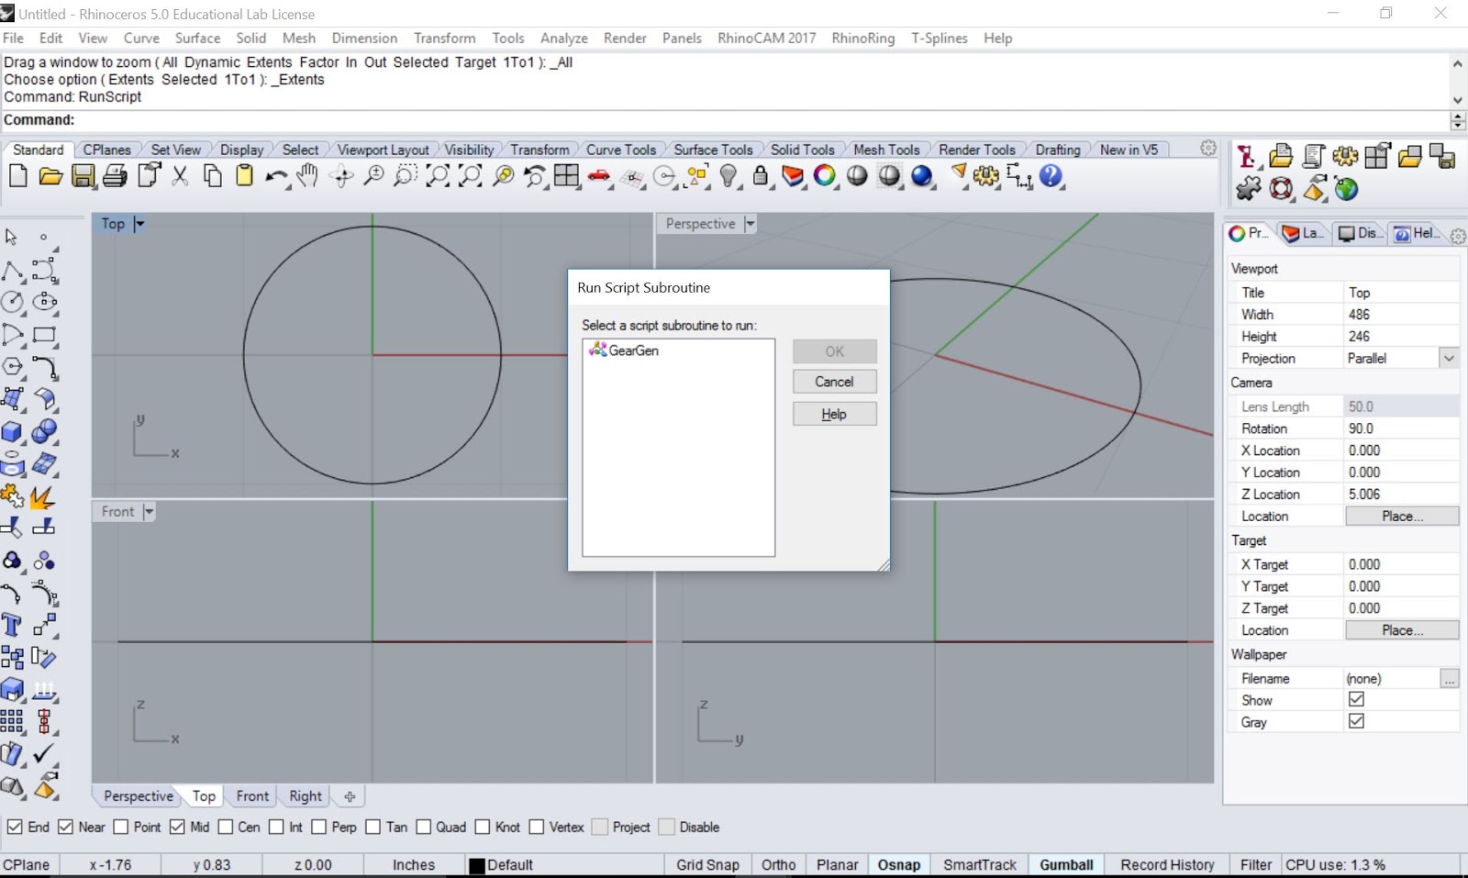This screenshot has height=878, width=1468.
Task: Click the blue Render sphere icon
Action: coord(922,175)
